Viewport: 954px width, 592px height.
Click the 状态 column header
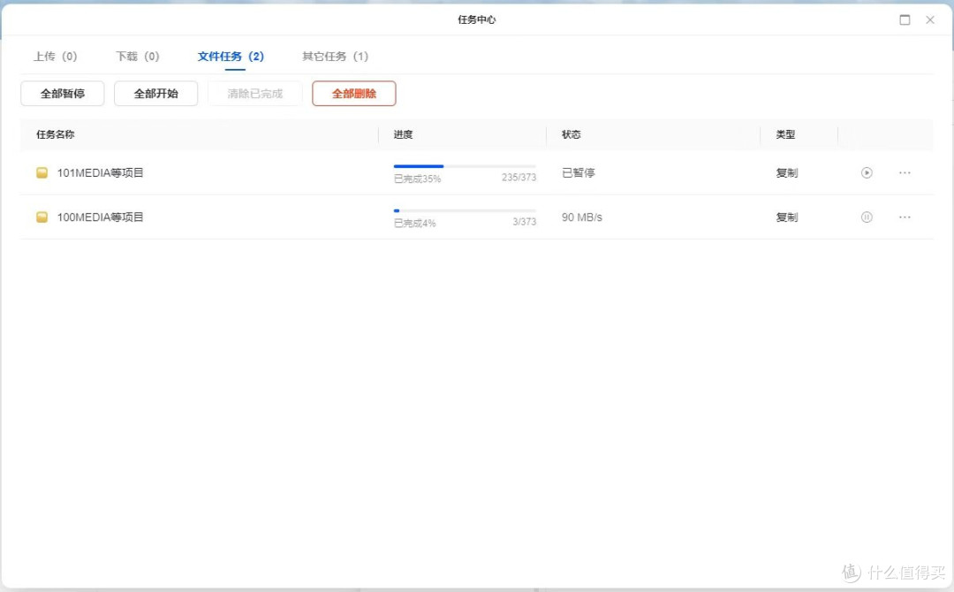tap(571, 134)
